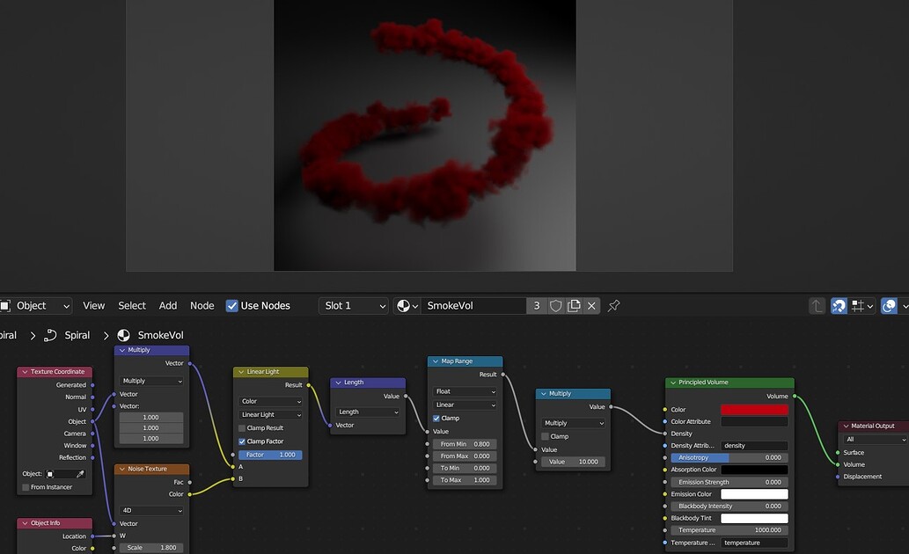Click the Volume input socket of Material Output
This screenshot has height=554, width=909.
[x=838, y=465]
